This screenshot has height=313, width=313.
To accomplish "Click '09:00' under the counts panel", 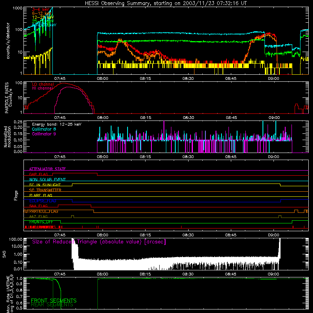I will pyautogui.click(x=273, y=79).
